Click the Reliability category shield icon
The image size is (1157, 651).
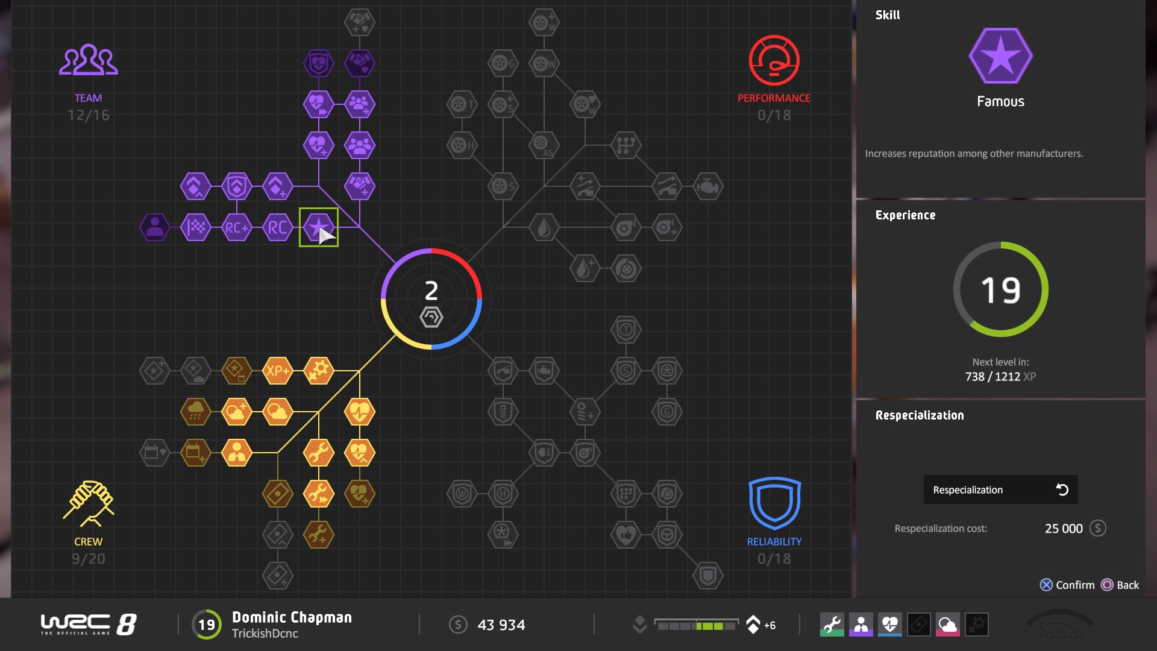point(774,503)
